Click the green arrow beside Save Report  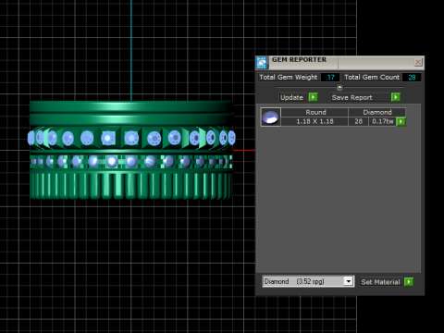pos(396,97)
